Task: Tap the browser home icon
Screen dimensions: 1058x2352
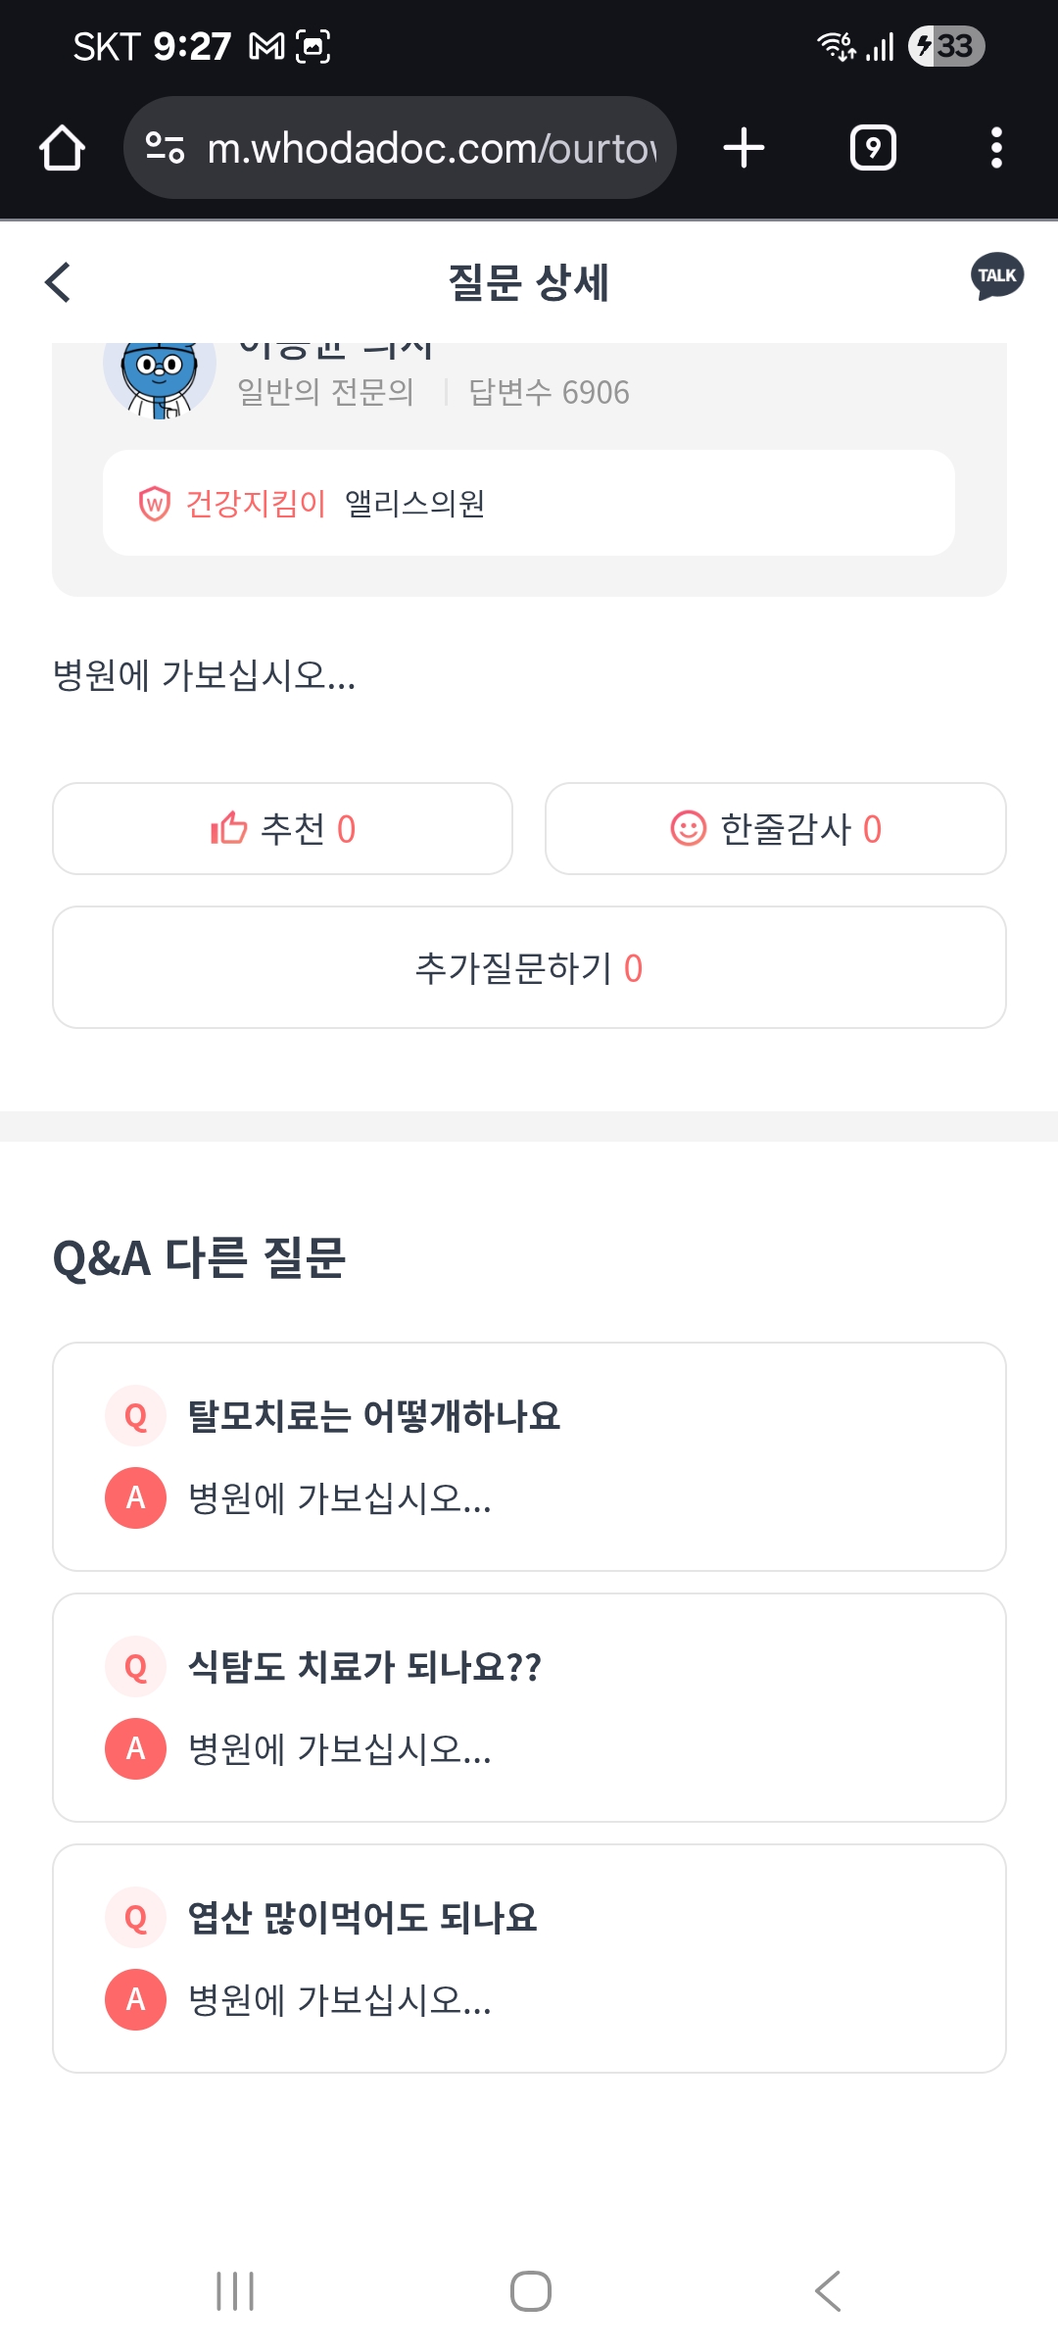Action: 62,148
